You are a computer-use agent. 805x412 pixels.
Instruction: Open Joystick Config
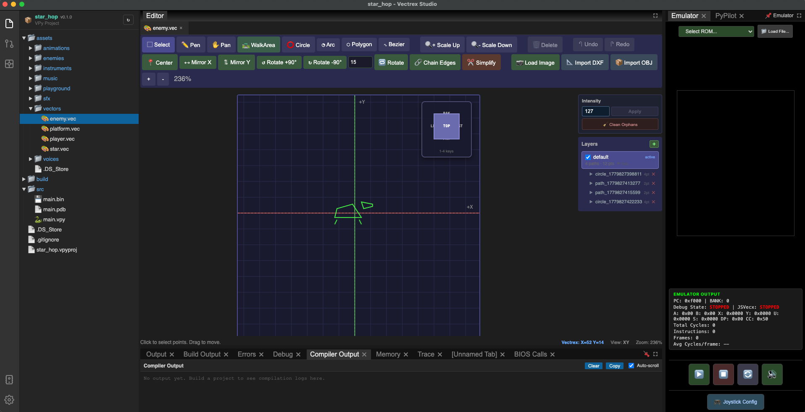click(736, 402)
